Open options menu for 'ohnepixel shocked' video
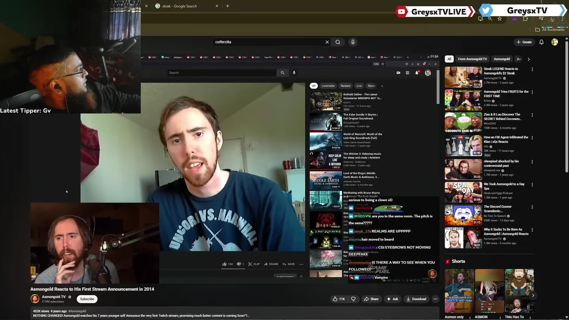569x320 pixels. [532, 162]
